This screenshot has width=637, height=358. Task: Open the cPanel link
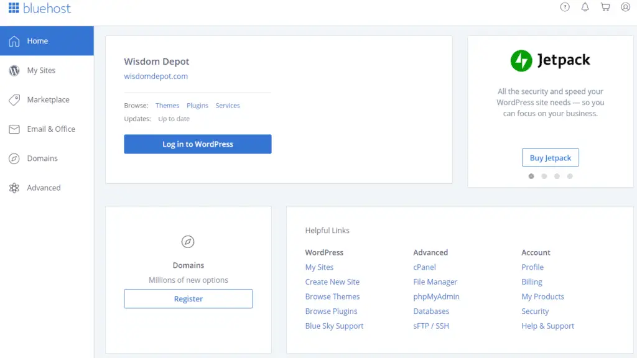pyautogui.click(x=424, y=267)
